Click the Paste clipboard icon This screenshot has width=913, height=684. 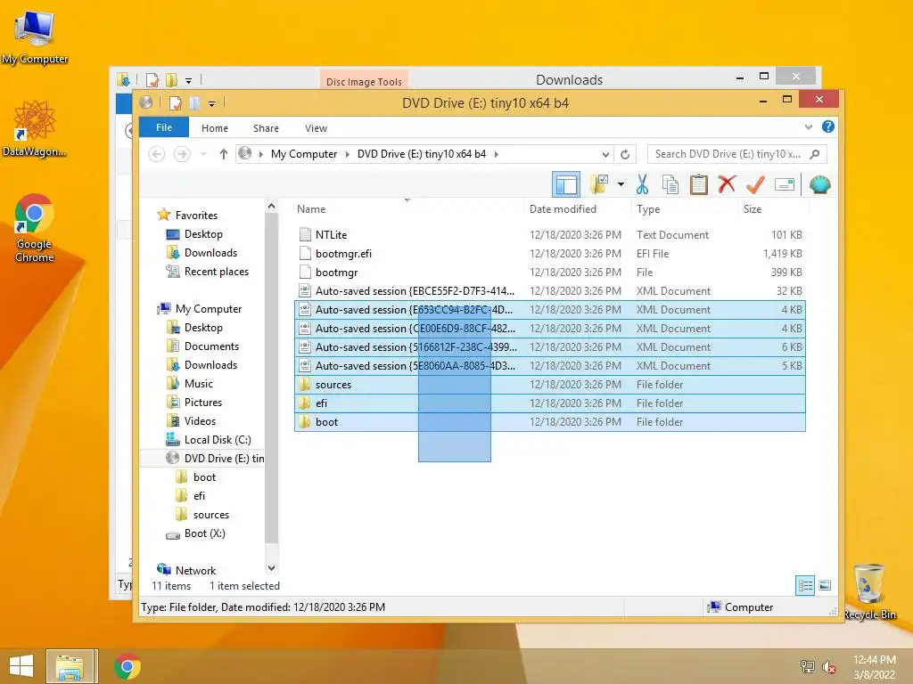(x=698, y=184)
